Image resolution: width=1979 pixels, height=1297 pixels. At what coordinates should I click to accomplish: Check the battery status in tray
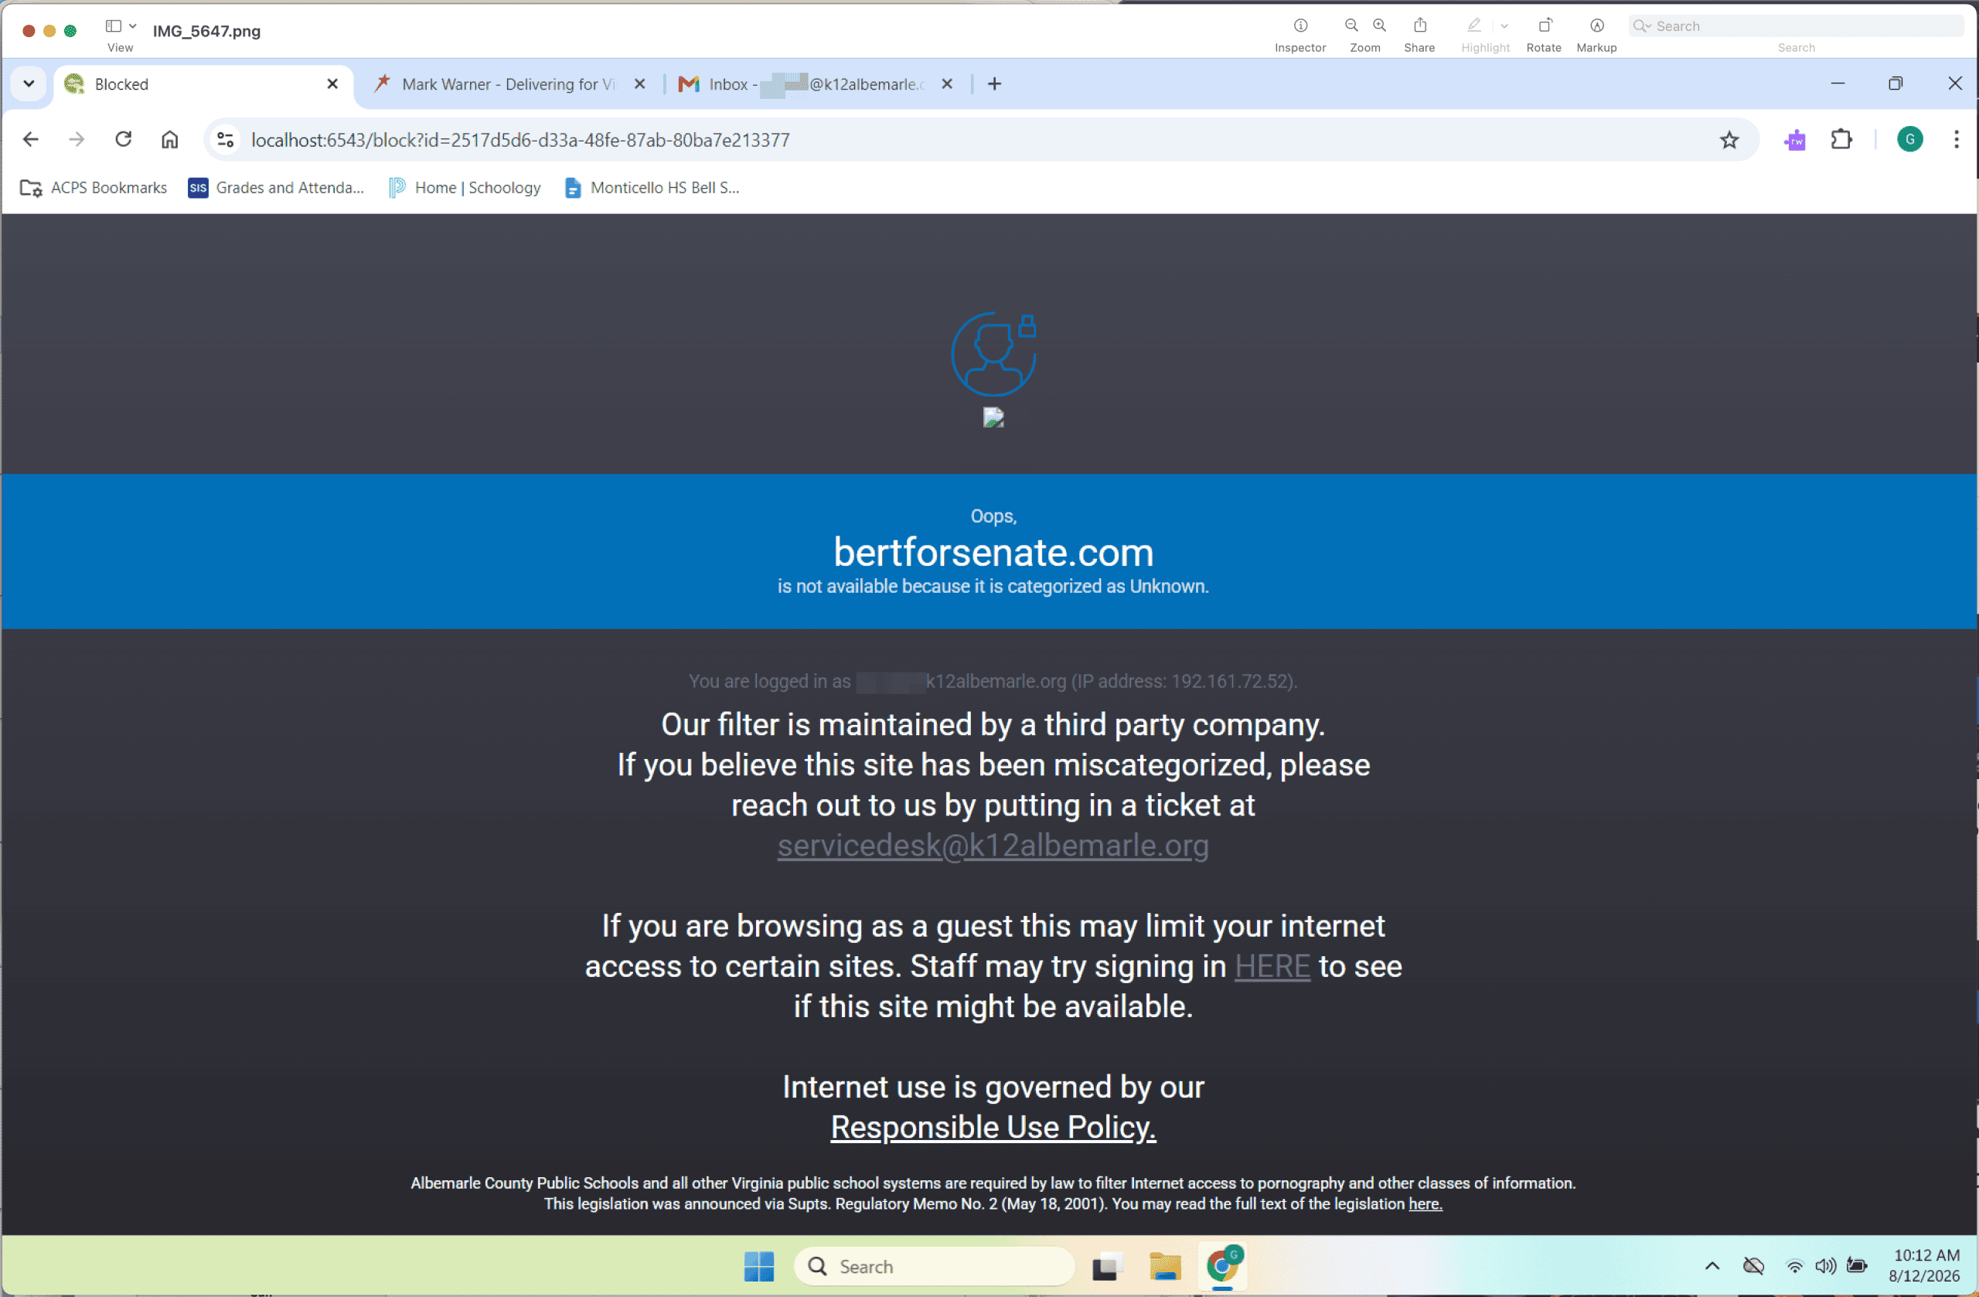(1857, 1267)
